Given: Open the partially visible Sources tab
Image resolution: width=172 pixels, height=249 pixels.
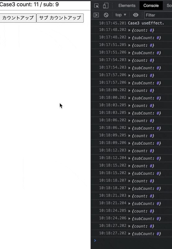Looking at the screenshot, I should [x=169, y=6].
